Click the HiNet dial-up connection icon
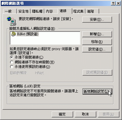122x120 pixels. [x=13, y=34]
